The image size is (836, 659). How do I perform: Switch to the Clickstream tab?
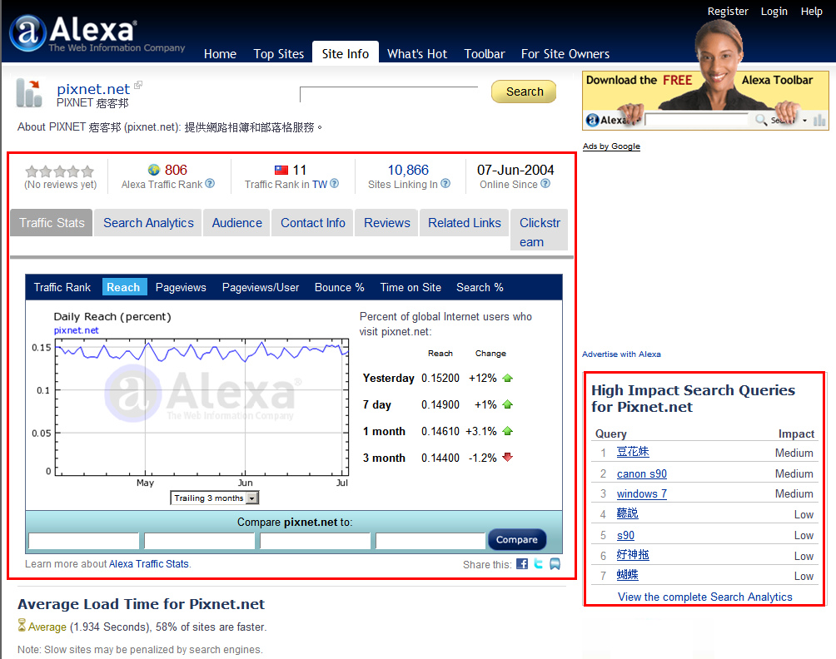(x=539, y=230)
